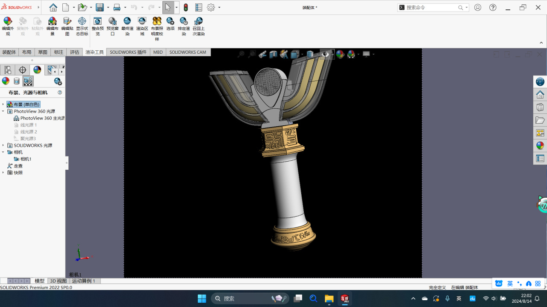Click the Home icon in top toolbar
Image resolution: width=547 pixels, height=307 pixels.
tap(53, 8)
